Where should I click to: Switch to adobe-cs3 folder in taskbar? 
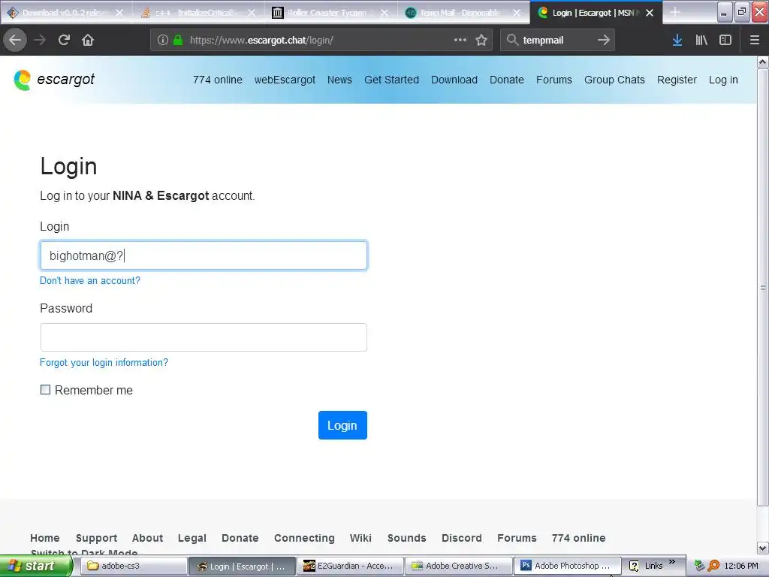click(134, 566)
